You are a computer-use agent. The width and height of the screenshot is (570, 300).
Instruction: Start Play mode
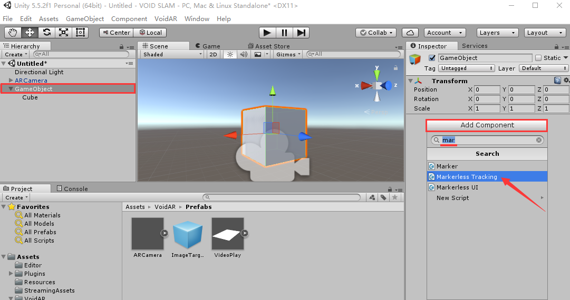tap(267, 33)
